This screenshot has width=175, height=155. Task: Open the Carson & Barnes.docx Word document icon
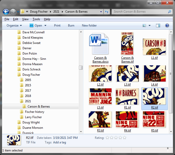(99, 44)
